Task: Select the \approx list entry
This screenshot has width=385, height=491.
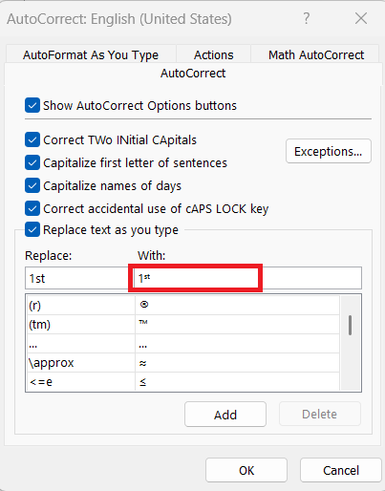Action: coord(183,363)
